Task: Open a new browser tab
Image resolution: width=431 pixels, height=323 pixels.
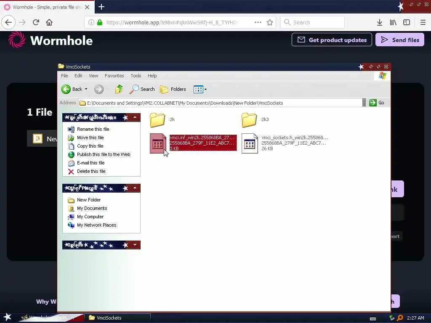Action: pyautogui.click(x=101, y=7)
